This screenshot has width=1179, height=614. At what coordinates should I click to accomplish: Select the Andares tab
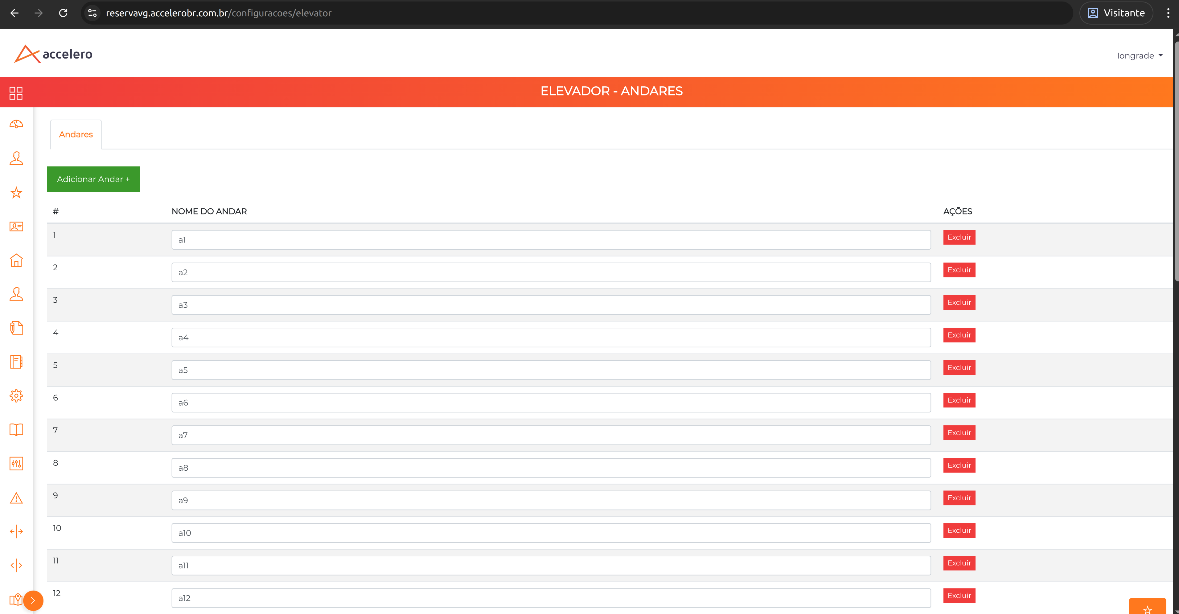[76, 134]
